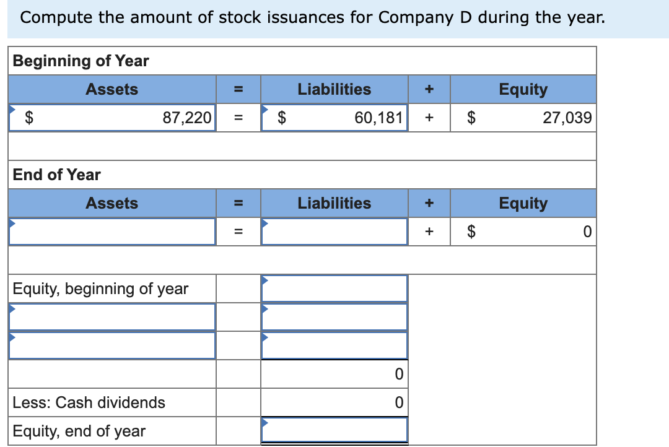
Task: Select the Equity column header
Action: click(523, 89)
